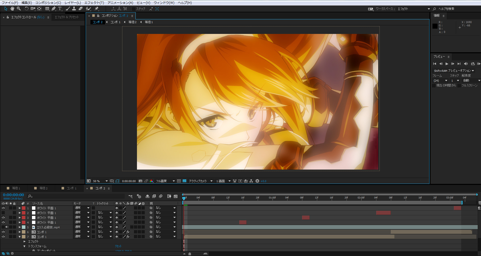Viewport: 481px width, 256px height.
Task: Select the Pan Behind anchor point tool
Action: coord(39,9)
